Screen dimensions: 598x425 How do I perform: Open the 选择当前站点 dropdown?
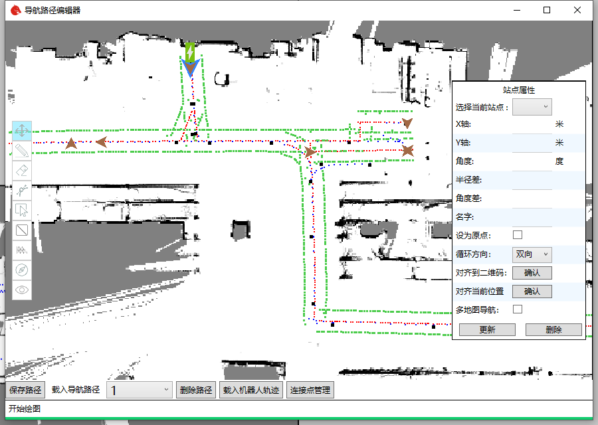coord(532,106)
